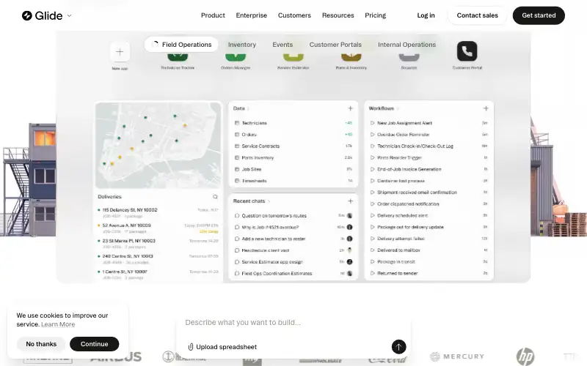The width and height of the screenshot is (587, 366).
Task: Click the Service Contracts table icon
Action: [236, 146]
